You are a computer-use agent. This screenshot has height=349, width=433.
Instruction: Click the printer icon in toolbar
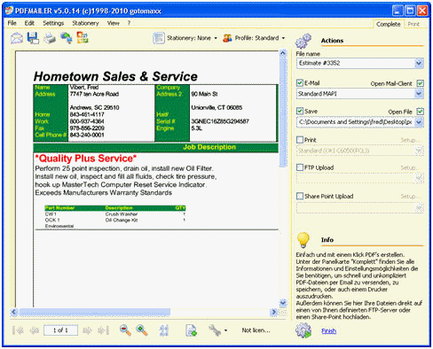(x=50, y=38)
